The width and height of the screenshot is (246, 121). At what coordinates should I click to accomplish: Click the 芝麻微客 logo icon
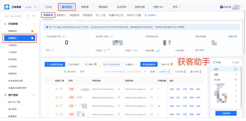(7, 7)
